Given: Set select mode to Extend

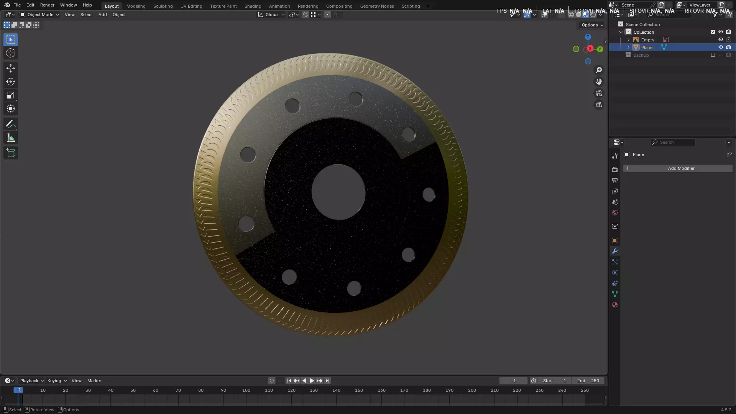Looking at the screenshot, I should [x=14, y=25].
